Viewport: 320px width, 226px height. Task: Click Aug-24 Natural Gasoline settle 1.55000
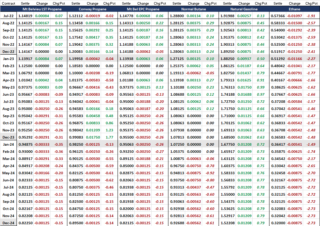[227, 195]
